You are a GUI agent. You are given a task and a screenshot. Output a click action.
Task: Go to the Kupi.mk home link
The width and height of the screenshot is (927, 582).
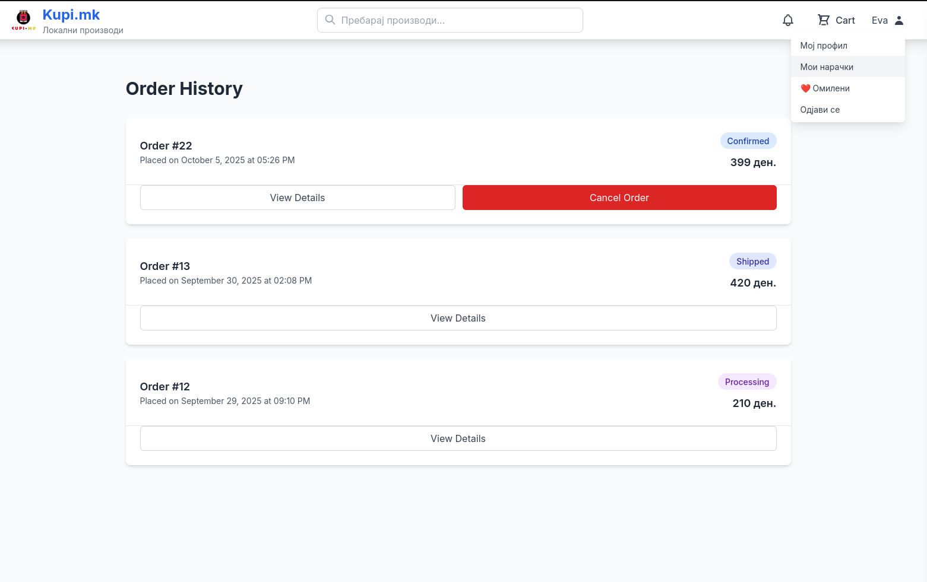coord(71,15)
